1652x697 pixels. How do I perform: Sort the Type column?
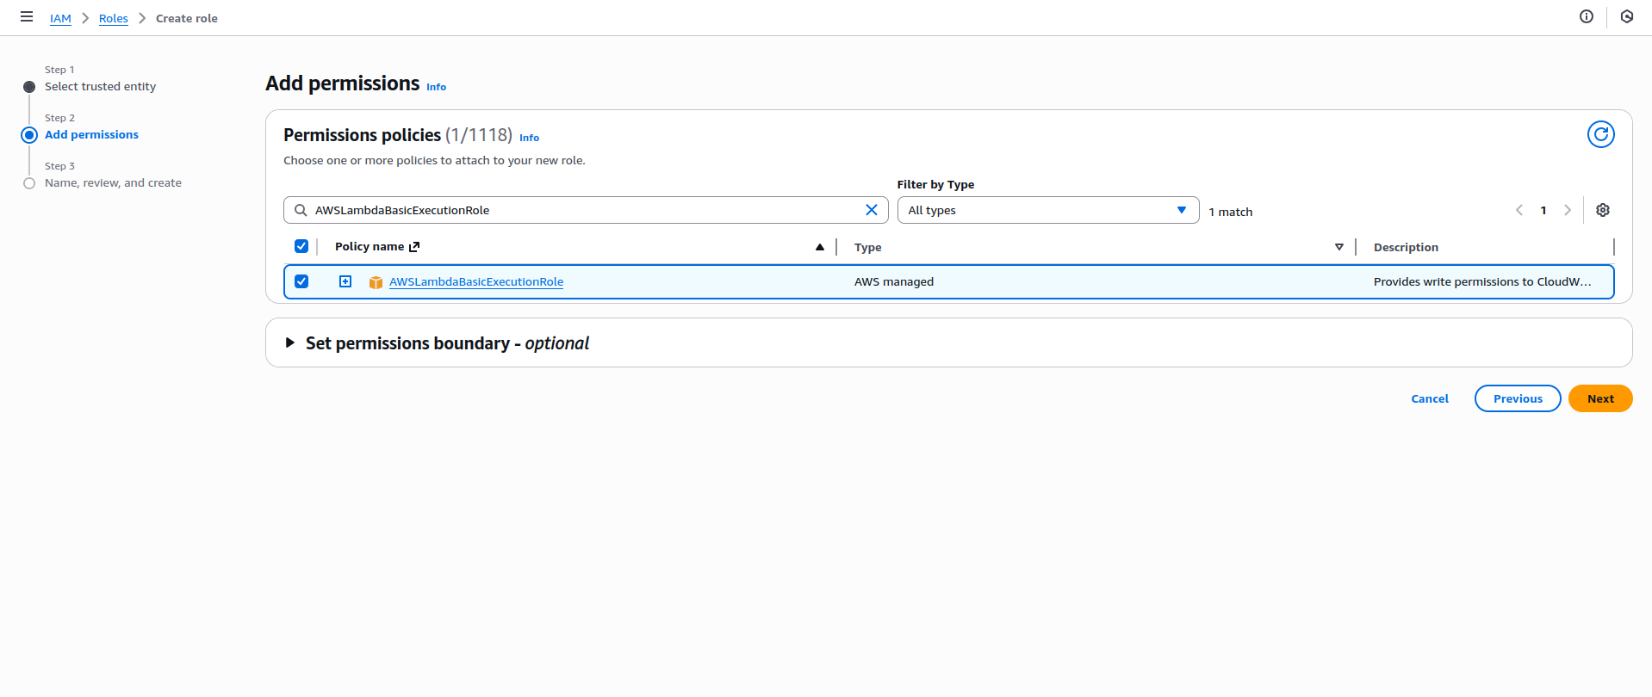[1339, 247]
